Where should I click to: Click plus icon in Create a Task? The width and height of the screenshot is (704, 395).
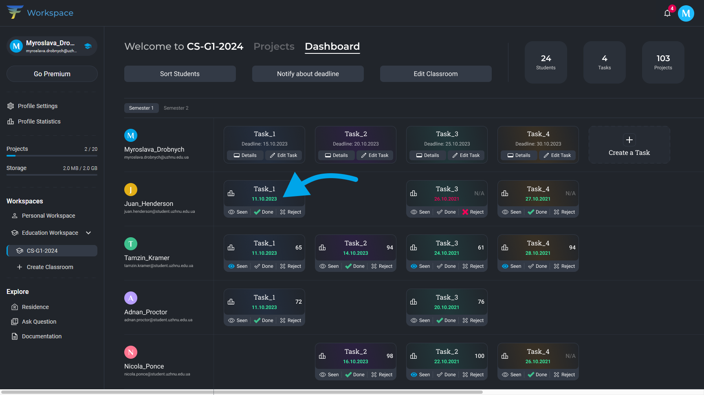629,140
